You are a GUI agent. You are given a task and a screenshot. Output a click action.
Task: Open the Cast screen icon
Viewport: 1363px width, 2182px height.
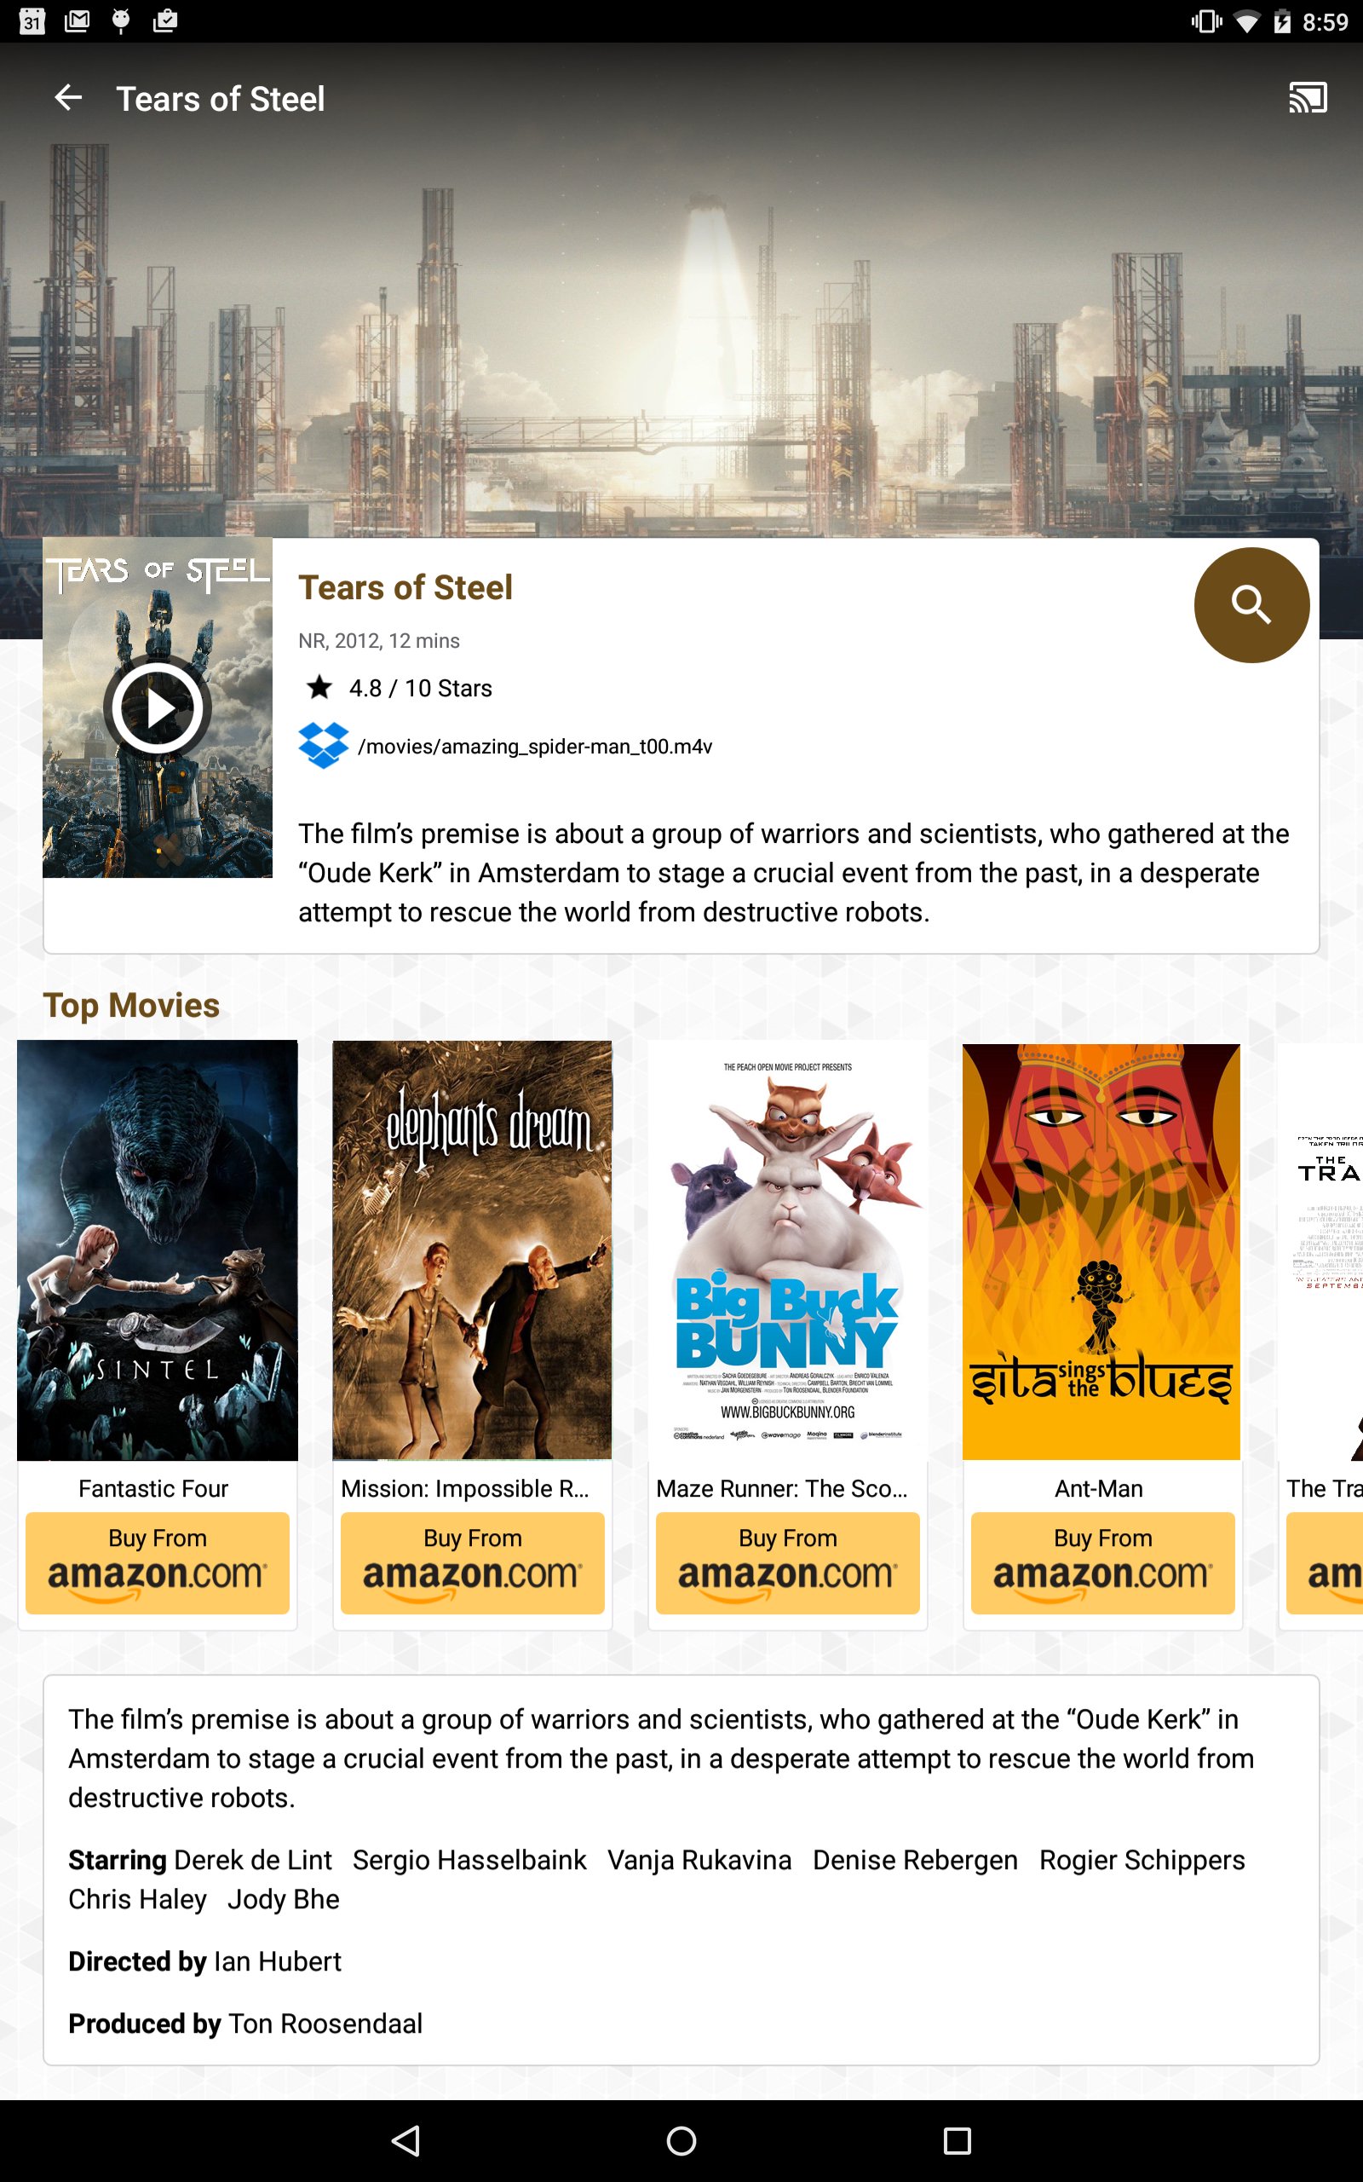[1307, 97]
